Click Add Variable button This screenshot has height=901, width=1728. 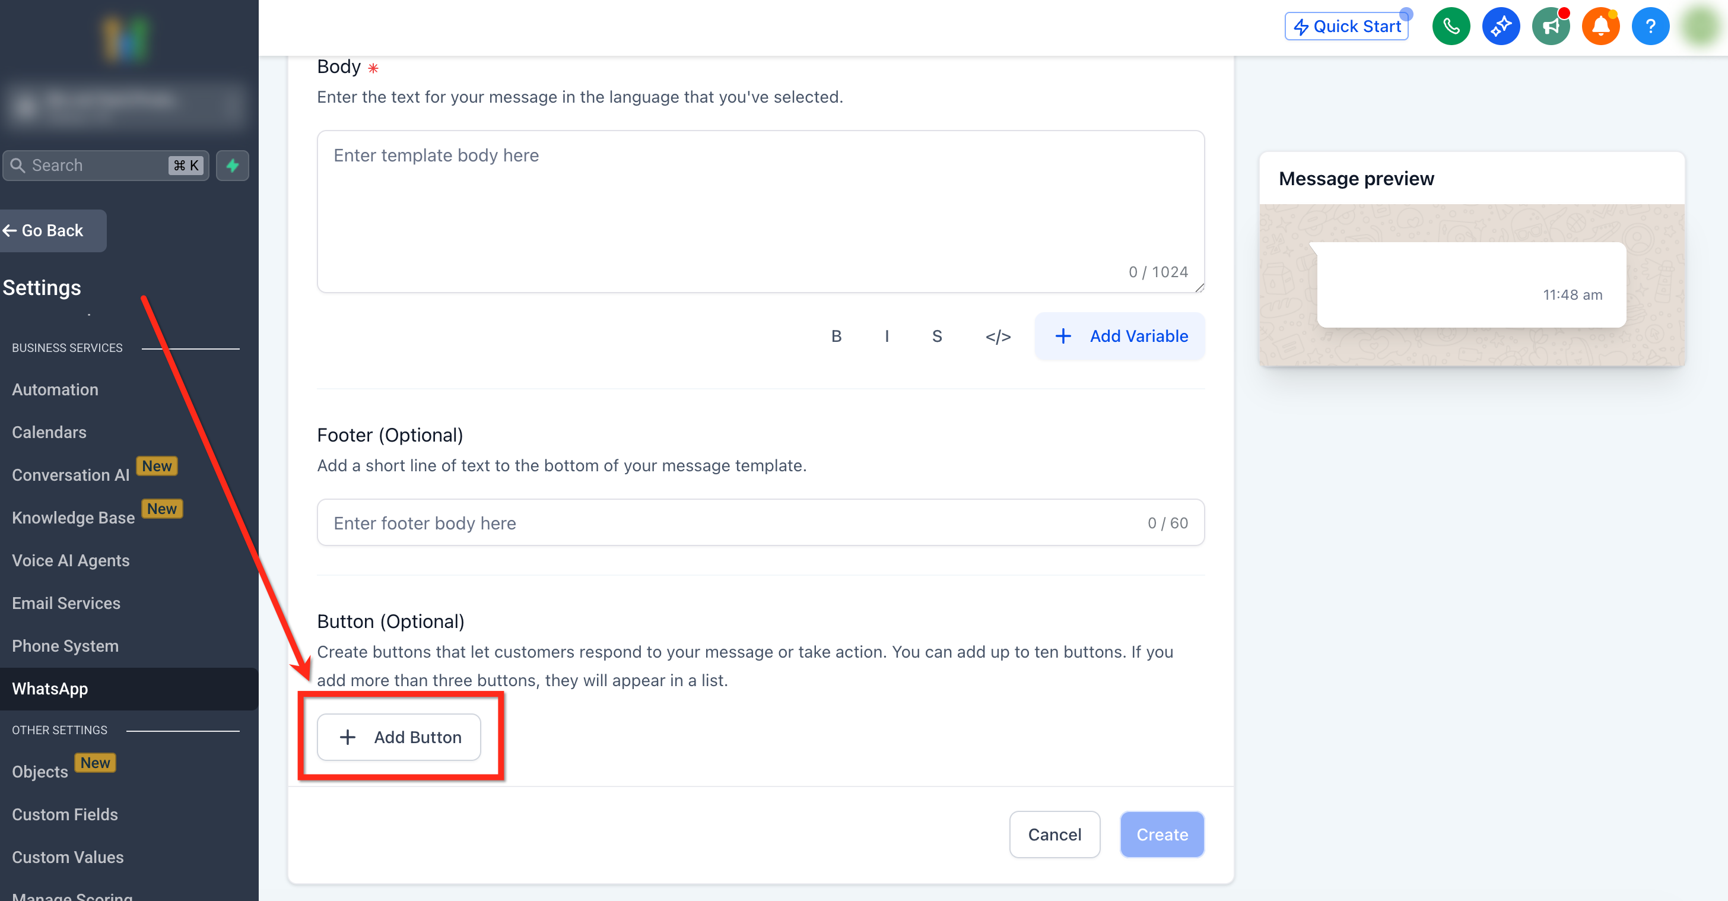[1120, 336]
